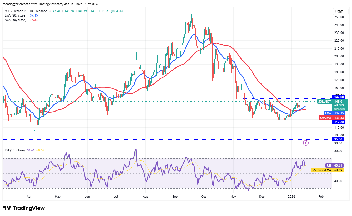Click the 2026 label on time axis
352x216 pixels.
[291, 196]
